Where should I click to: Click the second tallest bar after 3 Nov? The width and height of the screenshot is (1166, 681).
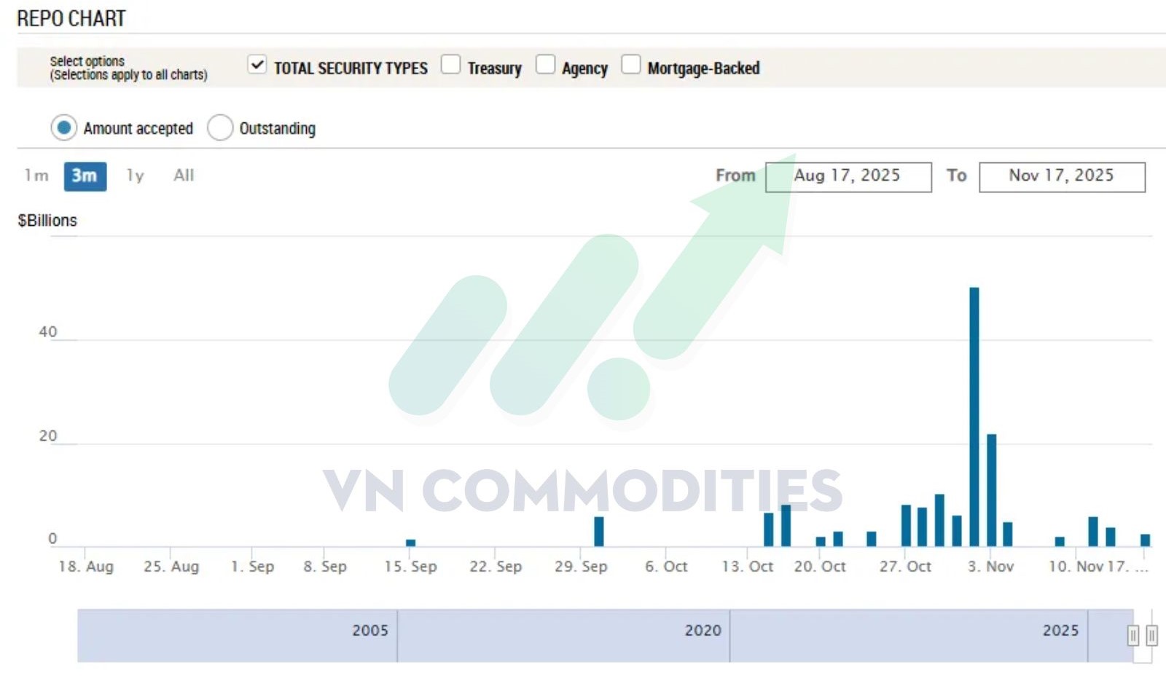991,489
